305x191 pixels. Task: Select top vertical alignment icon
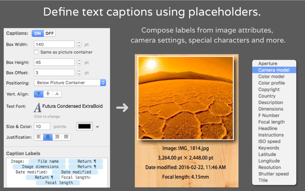tap(39, 94)
